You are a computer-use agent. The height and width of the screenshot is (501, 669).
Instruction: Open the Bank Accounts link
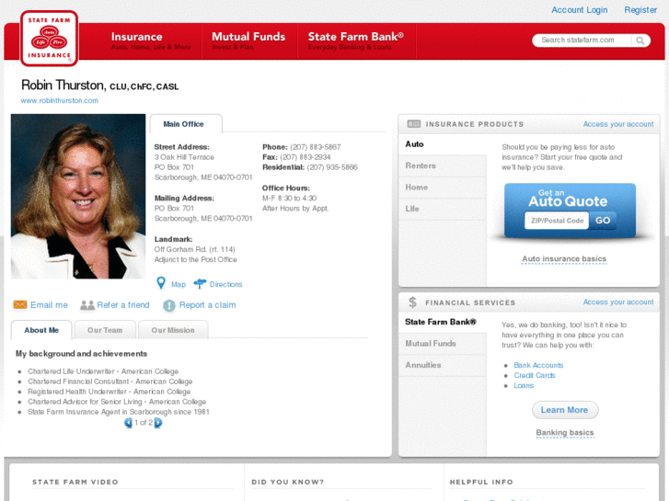538,366
